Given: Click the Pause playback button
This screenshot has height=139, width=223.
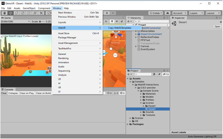Looking at the screenshot, I should coord(107,13).
